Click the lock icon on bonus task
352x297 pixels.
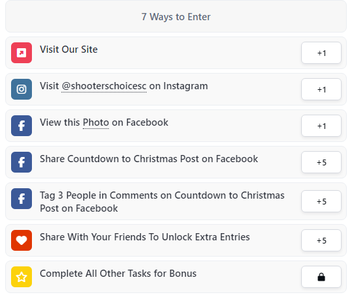(x=321, y=277)
